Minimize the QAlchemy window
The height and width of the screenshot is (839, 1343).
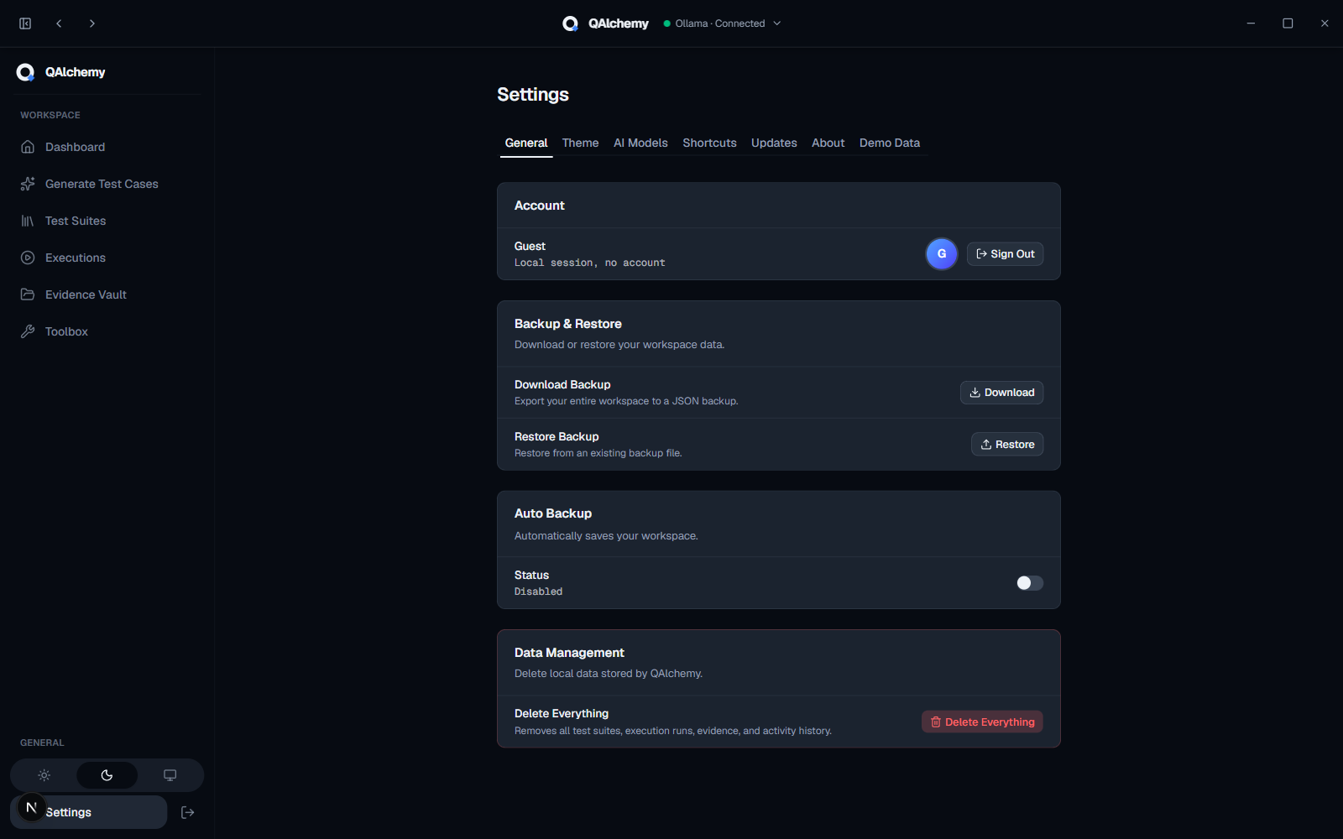1251,23
